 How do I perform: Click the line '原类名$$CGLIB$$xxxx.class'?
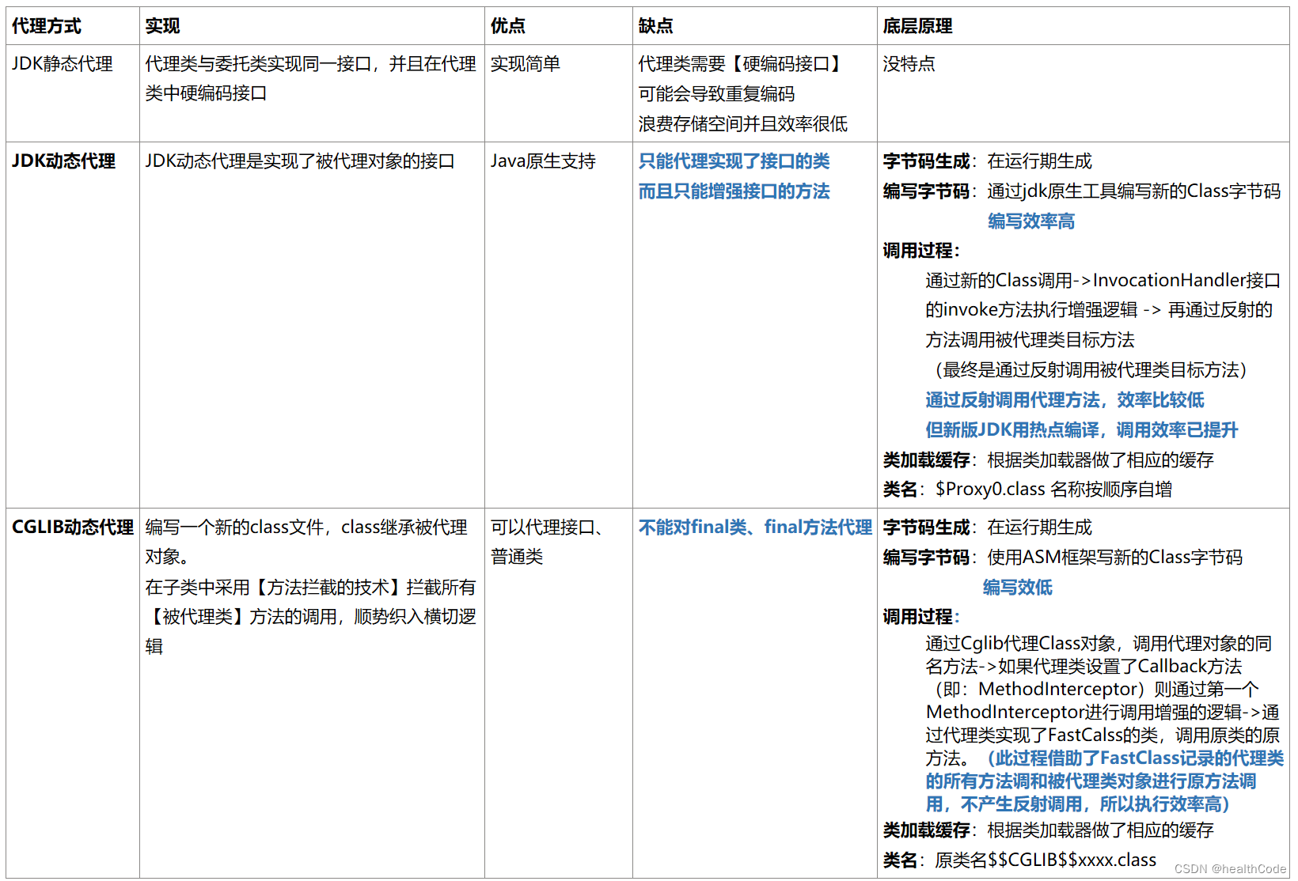coord(1046,860)
